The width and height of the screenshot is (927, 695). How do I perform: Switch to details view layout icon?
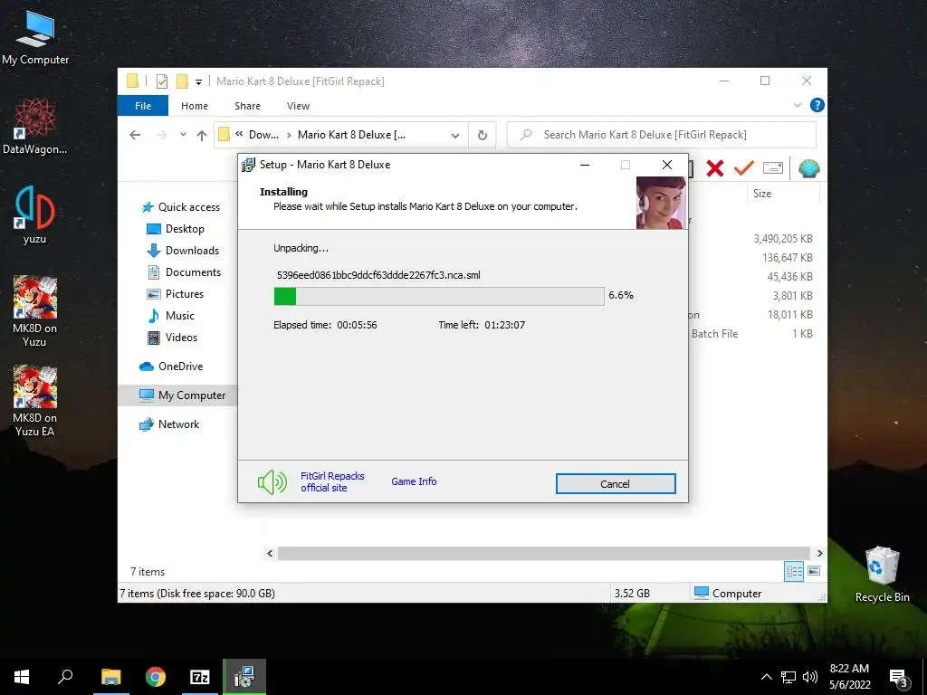794,571
